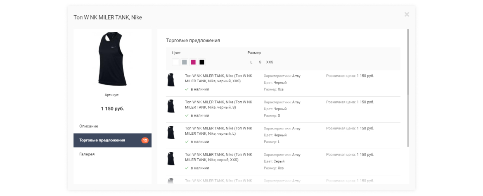Click thumbnail of the черный, S offer
The image size is (483, 196).
tap(171, 106)
